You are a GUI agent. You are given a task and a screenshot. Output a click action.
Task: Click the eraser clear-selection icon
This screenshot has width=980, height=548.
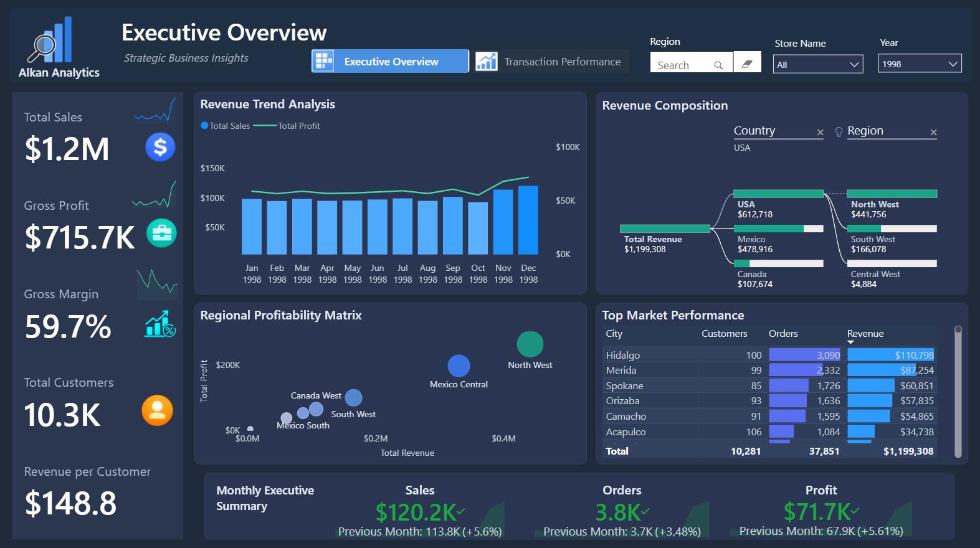tap(747, 63)
